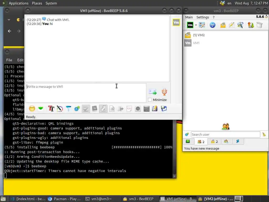The width and height of the screenshot is (269, 202).
Task: Switch to the green screen tab
Action: click(x=188, y=141)
